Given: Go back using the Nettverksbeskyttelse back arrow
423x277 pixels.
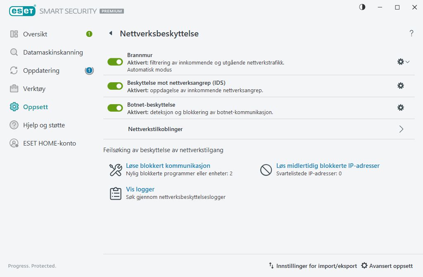Looking at the screenshot, I should click(110, 33).
